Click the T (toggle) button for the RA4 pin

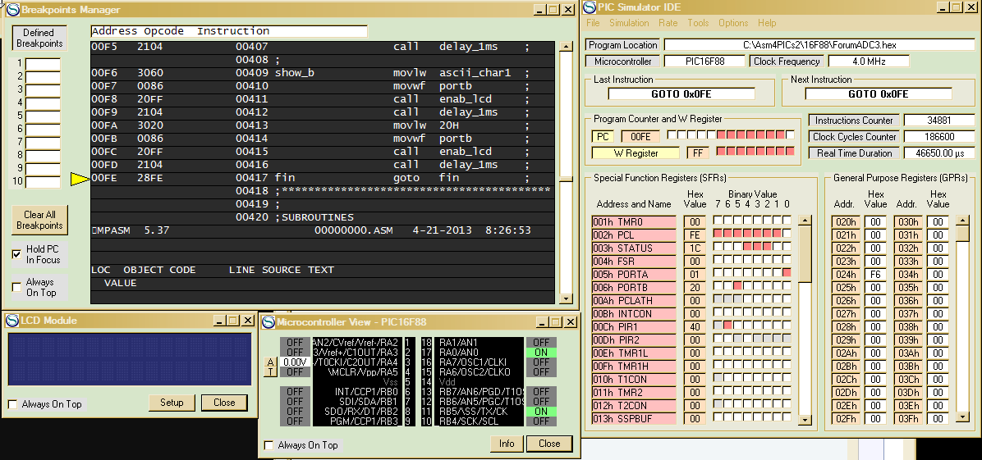point(270,372)
